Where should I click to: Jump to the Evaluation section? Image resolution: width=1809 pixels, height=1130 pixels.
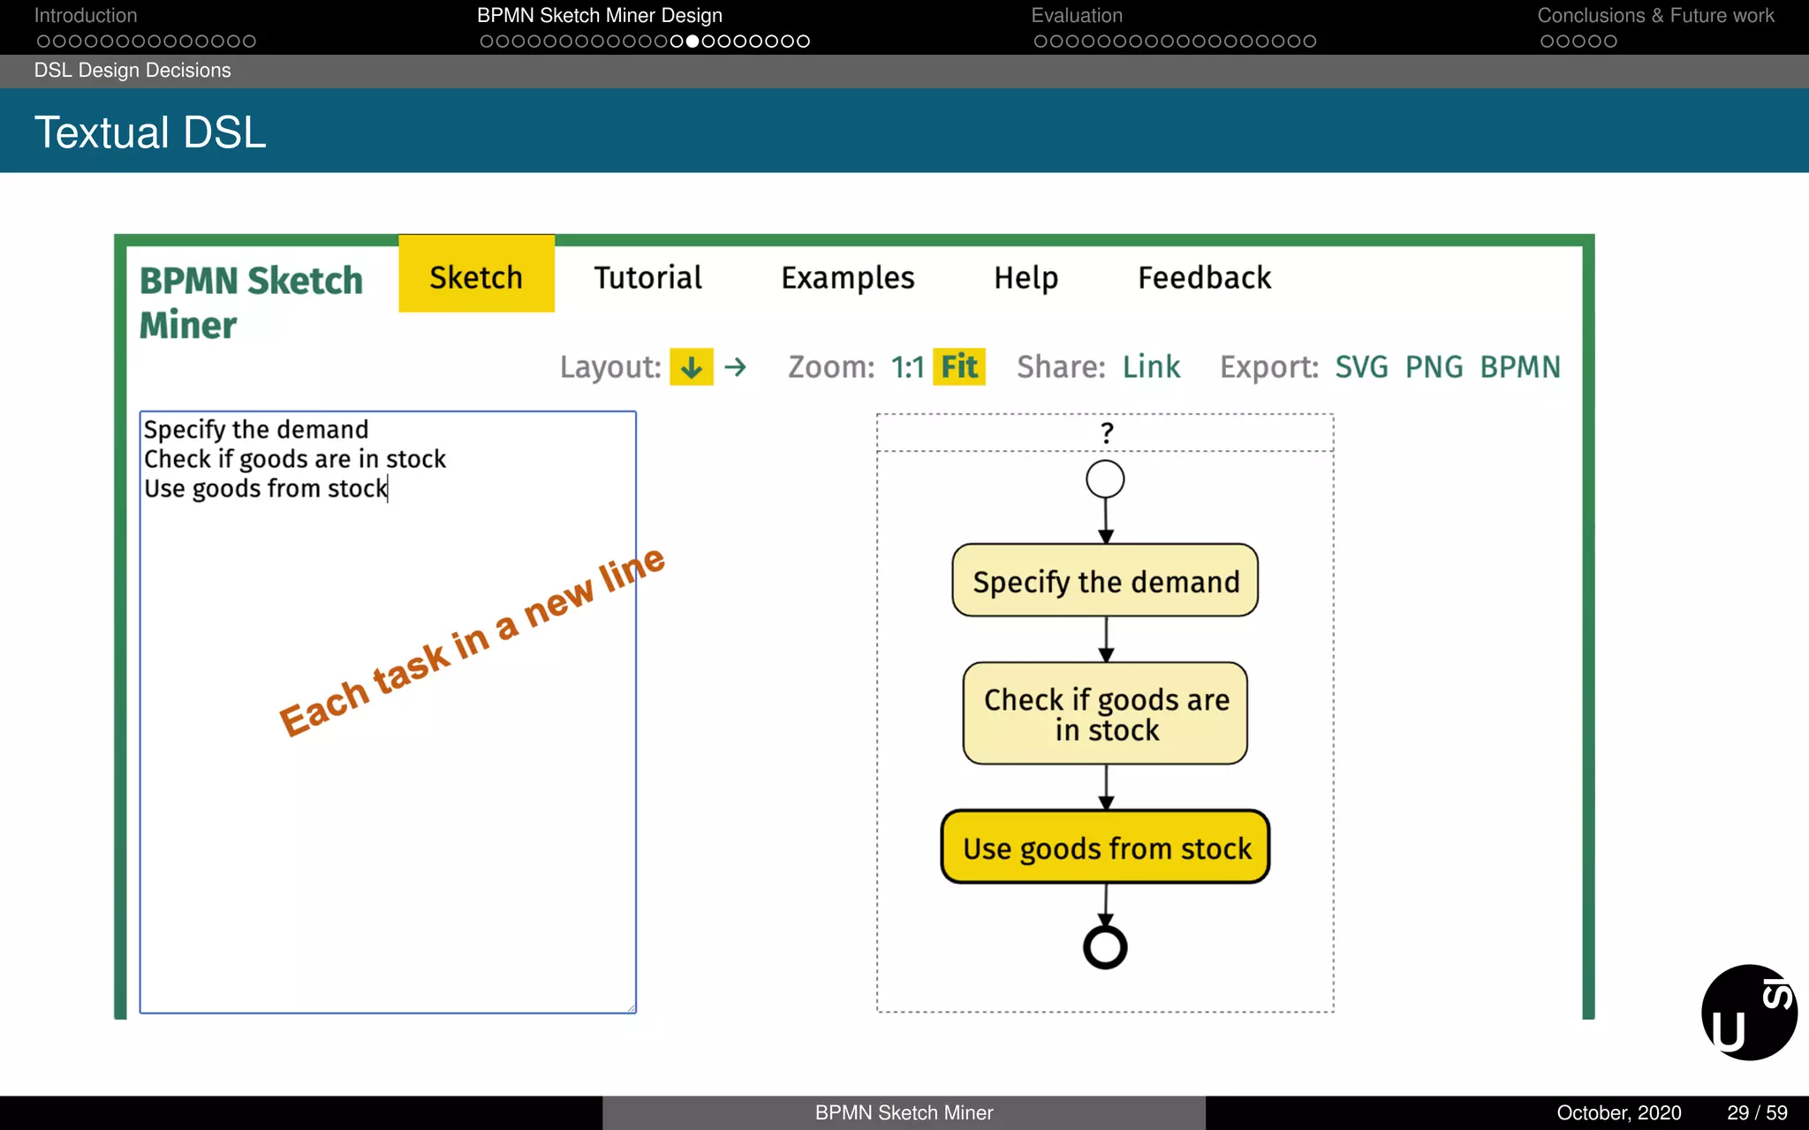pyautogui.click(x=1077, y=16)
